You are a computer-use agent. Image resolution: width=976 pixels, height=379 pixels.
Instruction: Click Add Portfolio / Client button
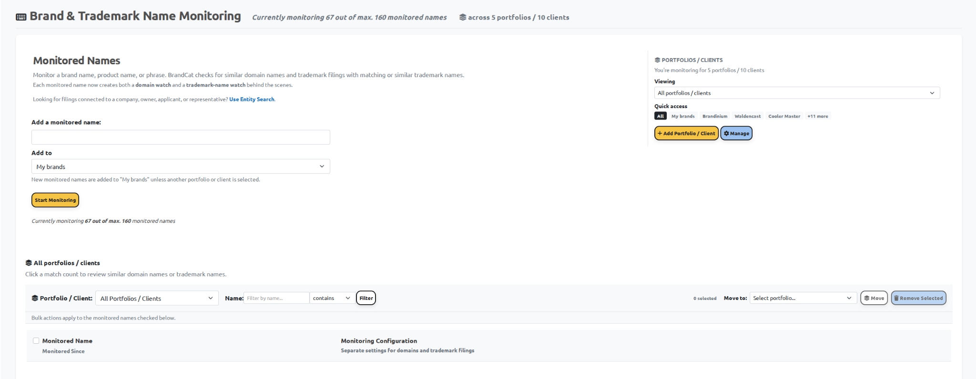pyautogui.click(x=686, y=133)
